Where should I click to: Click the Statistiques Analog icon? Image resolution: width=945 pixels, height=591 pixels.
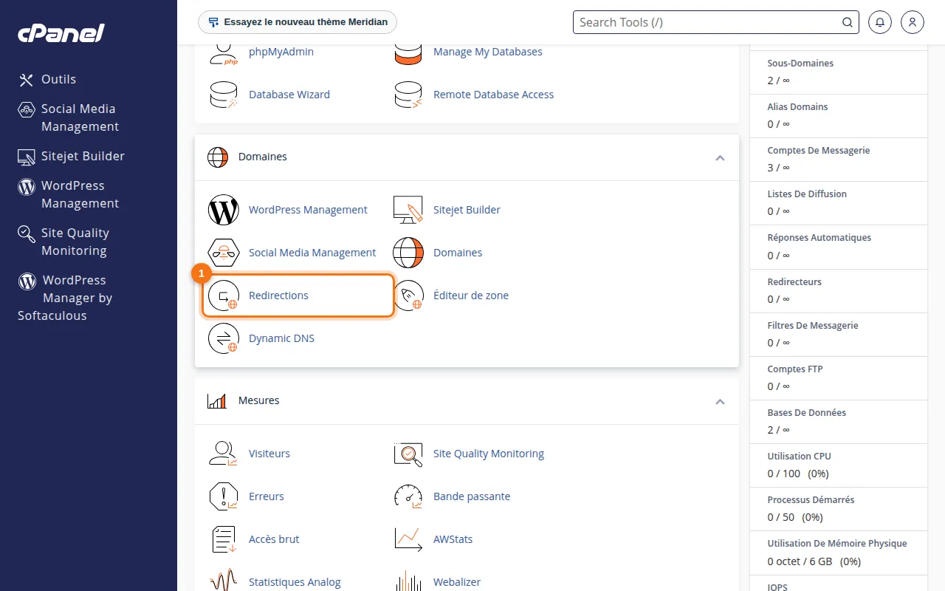[x=223, y=581]
